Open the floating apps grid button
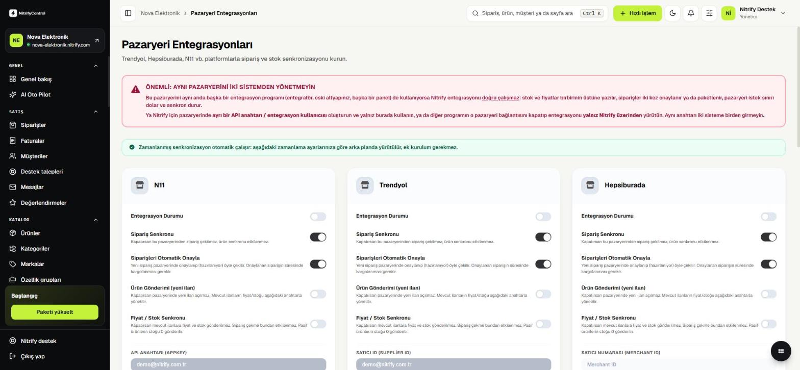The width and height of the screenshot is (800, 370). pos(781,351)
